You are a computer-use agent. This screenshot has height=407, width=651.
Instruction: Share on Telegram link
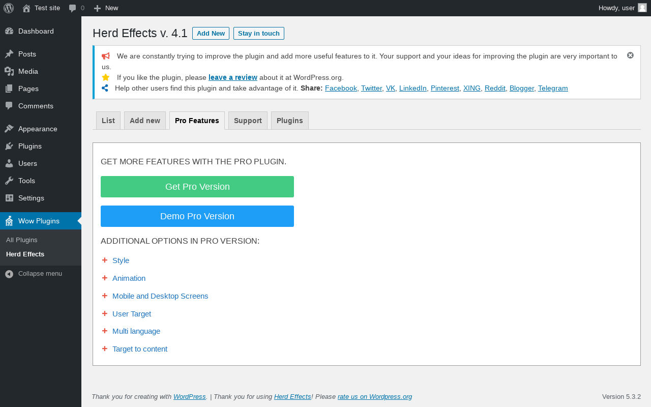pyautogui.click(x=553, y=88)
